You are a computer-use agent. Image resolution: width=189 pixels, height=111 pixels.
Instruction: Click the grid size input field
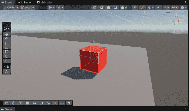point(43,8)
